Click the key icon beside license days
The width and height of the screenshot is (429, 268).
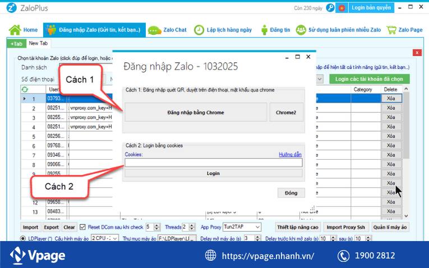click(x=330, y=8)
